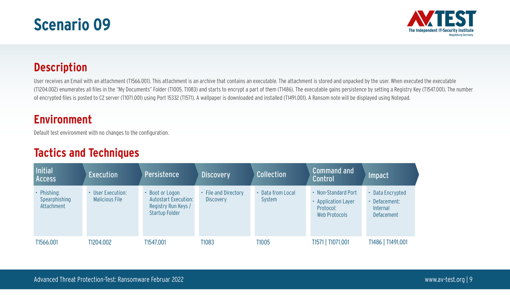Click the Default test environment sentence
This screenshot has width=510, height=295.
click(x=101, y=133)
